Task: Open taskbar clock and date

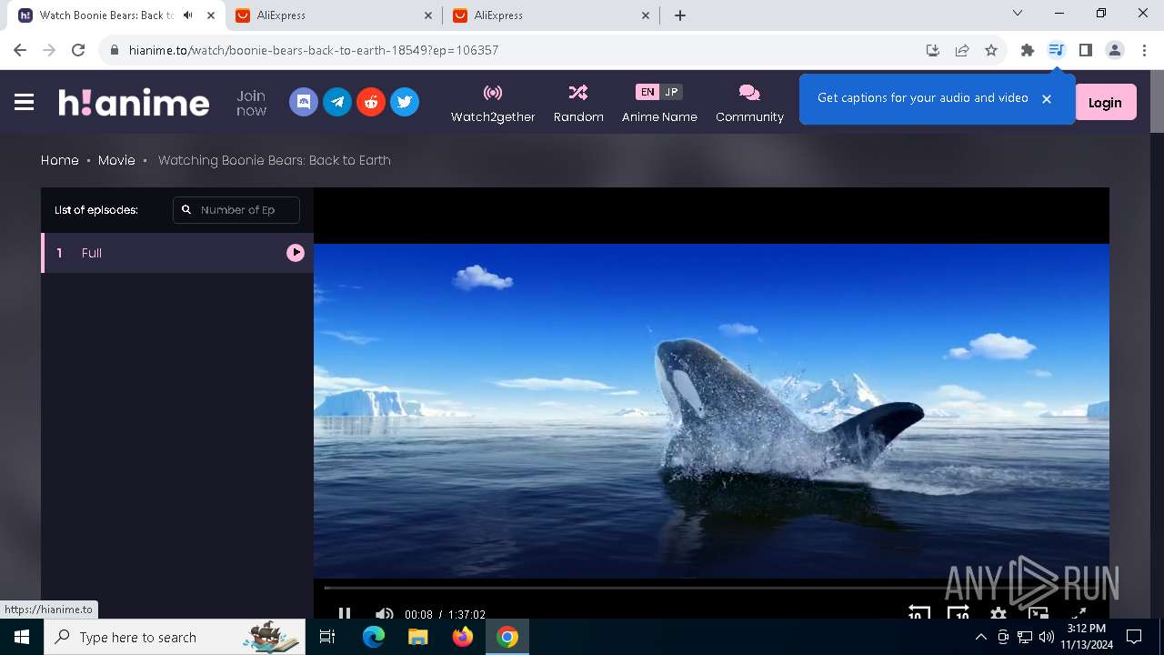Action: tap(1086, 637)
